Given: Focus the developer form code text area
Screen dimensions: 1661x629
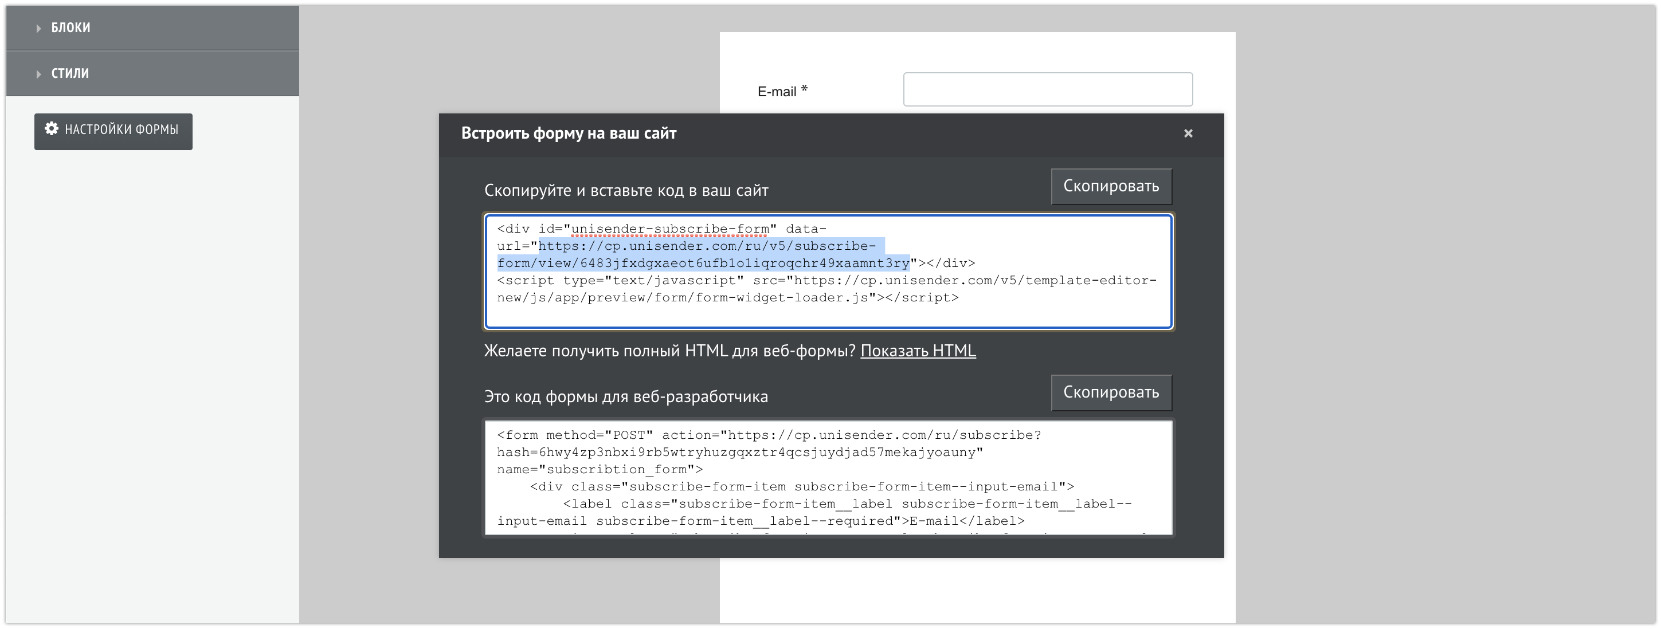Looking at the screenshot, I should click(829, 478).
